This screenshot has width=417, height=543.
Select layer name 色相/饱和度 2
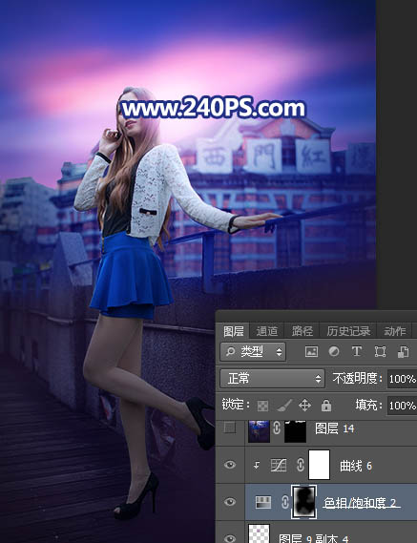[360, 503]
